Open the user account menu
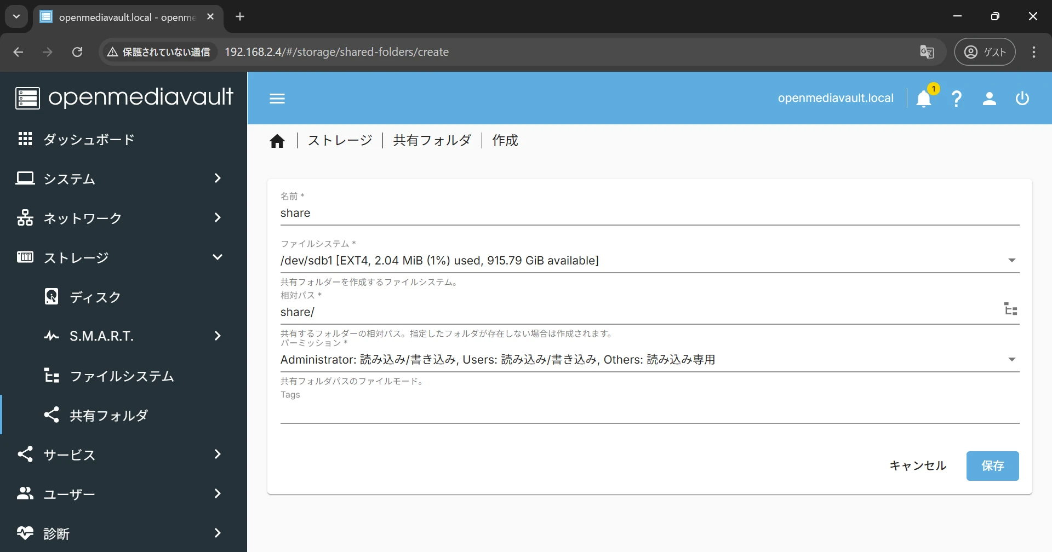This screenshot has height=552, width=1052. click(990, 99)
